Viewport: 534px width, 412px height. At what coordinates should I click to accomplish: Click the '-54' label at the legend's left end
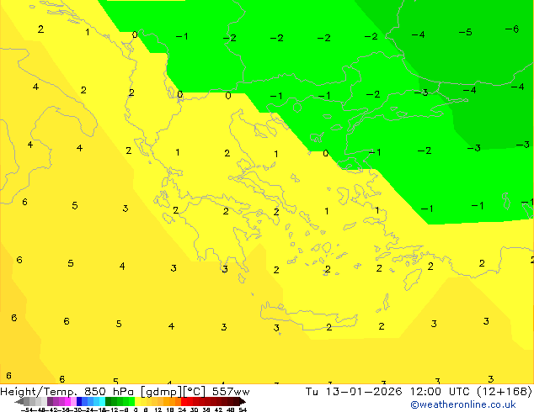29,409
